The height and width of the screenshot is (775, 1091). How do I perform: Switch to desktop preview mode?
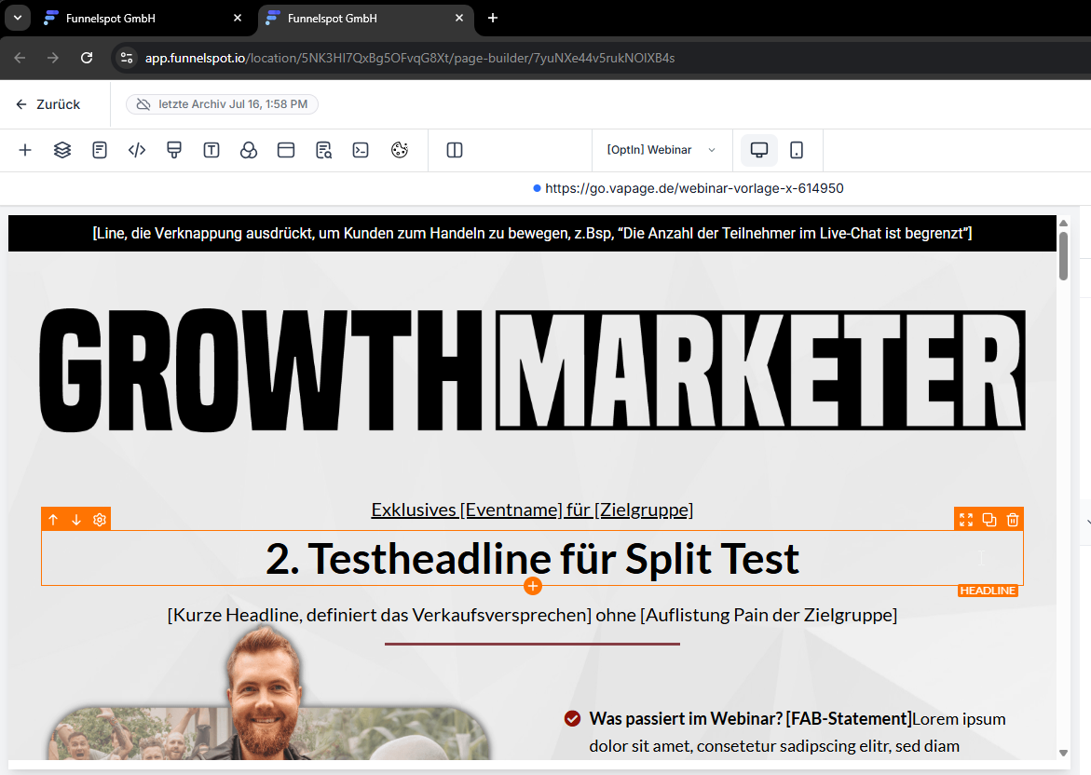coord(759,150)
